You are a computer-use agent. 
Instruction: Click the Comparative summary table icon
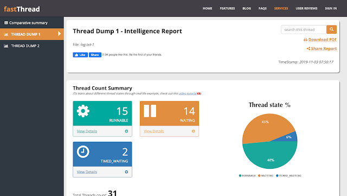(x=6, y=23)
